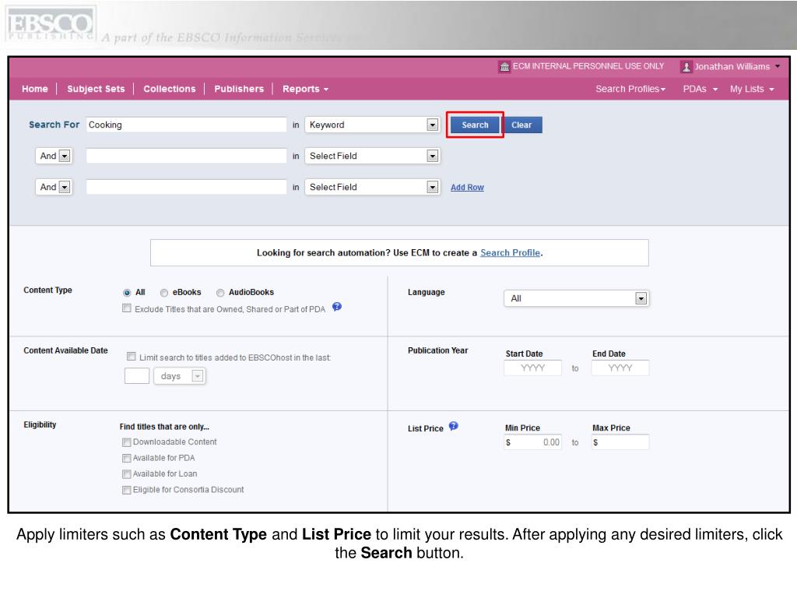Click the EBSCO Publishing logo
The height and width of the screenshot is (598, 797).
click(x=50, y=23)
